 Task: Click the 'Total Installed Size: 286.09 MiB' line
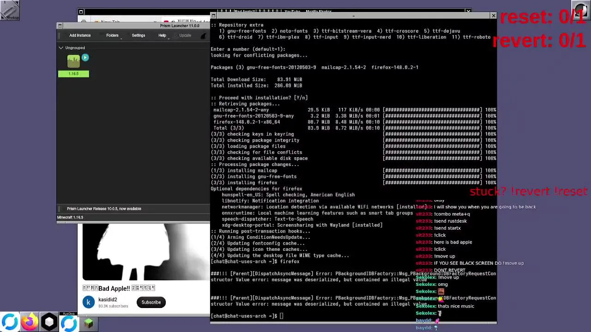coord(256,86)
